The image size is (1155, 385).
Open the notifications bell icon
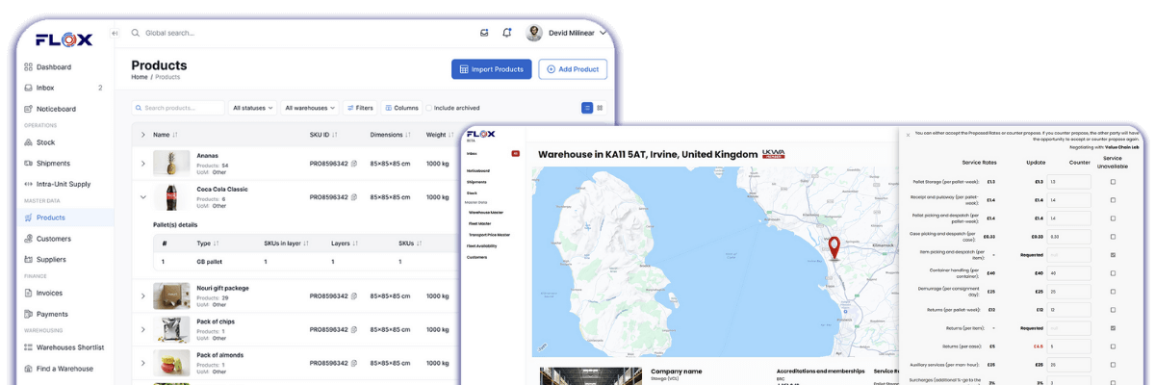tap(507, 33)
